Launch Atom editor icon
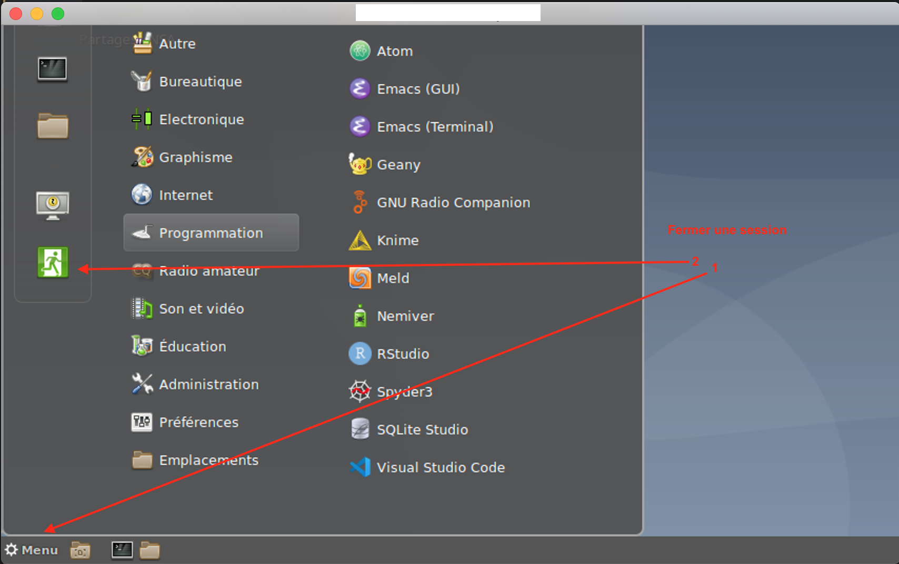The image size is (899, 564). click(360, 51)
